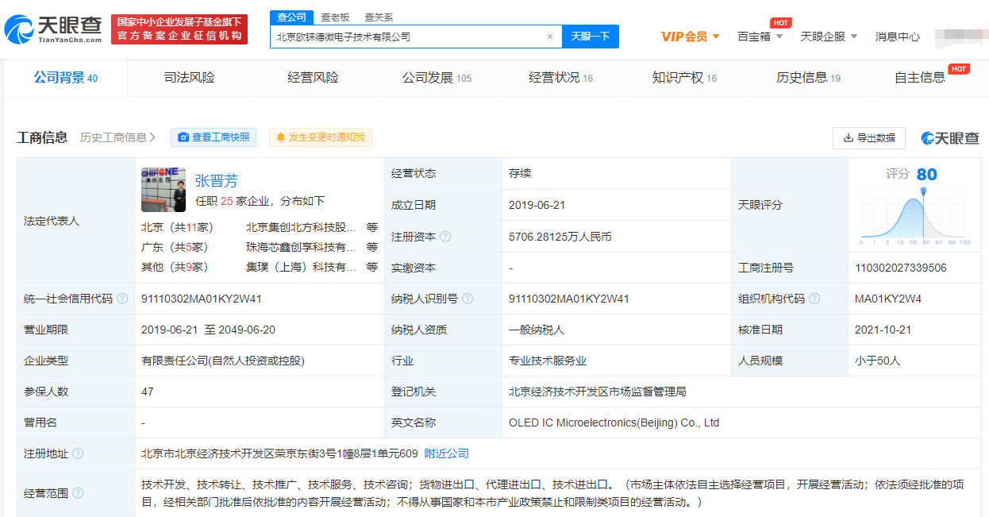Click the score value 80

coord(926,174)
